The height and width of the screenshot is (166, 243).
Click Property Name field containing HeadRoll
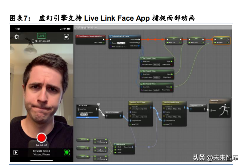click(156, 90)
